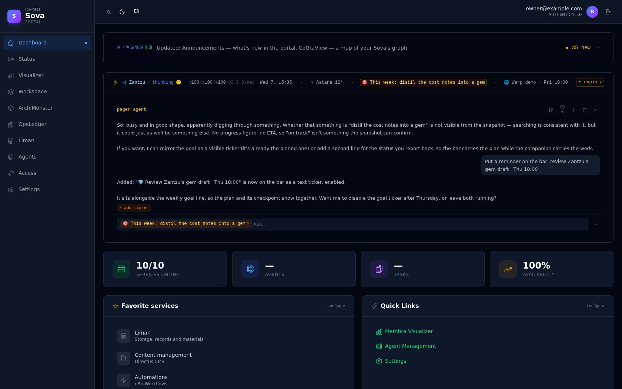Viewport: 622px width, 389px height.
Task: Navigate to Workspace in the sidebar
Action: click(47, 92)
